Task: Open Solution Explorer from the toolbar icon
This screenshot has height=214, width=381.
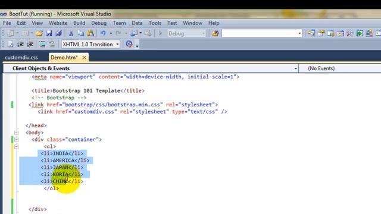Action: tap(311, 33)
